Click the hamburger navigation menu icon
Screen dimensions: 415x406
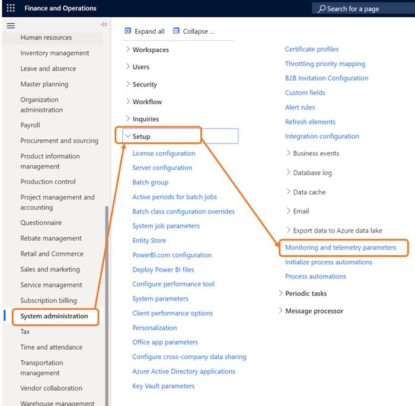11,25
